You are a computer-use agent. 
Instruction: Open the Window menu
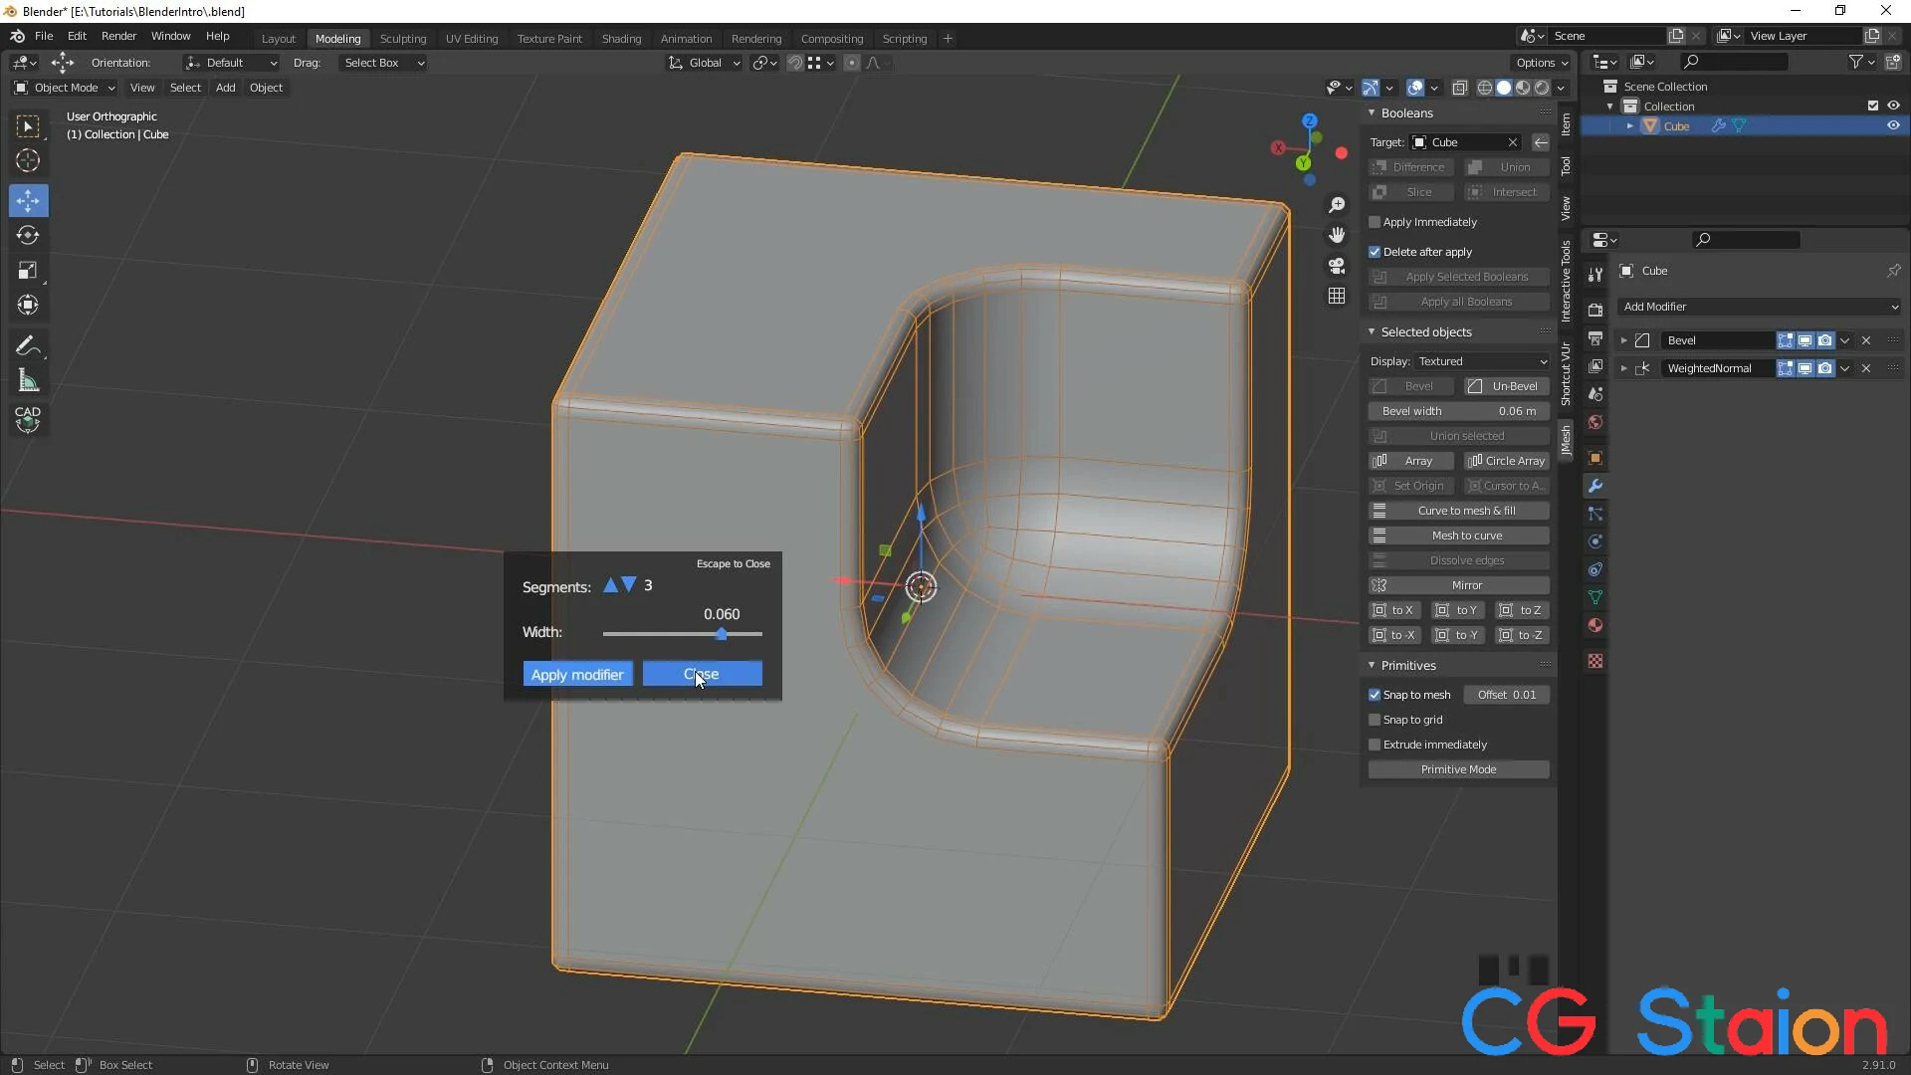point(170,36)
